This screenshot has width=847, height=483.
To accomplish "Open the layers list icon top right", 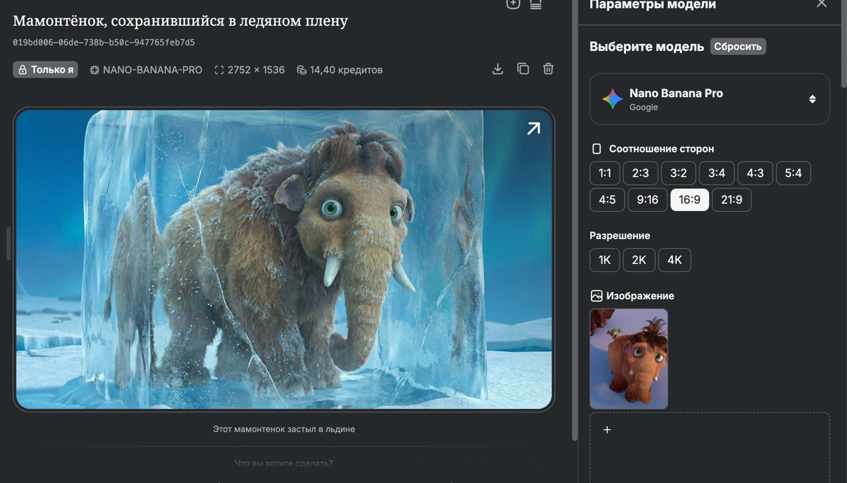I will (x=535, y=3).
